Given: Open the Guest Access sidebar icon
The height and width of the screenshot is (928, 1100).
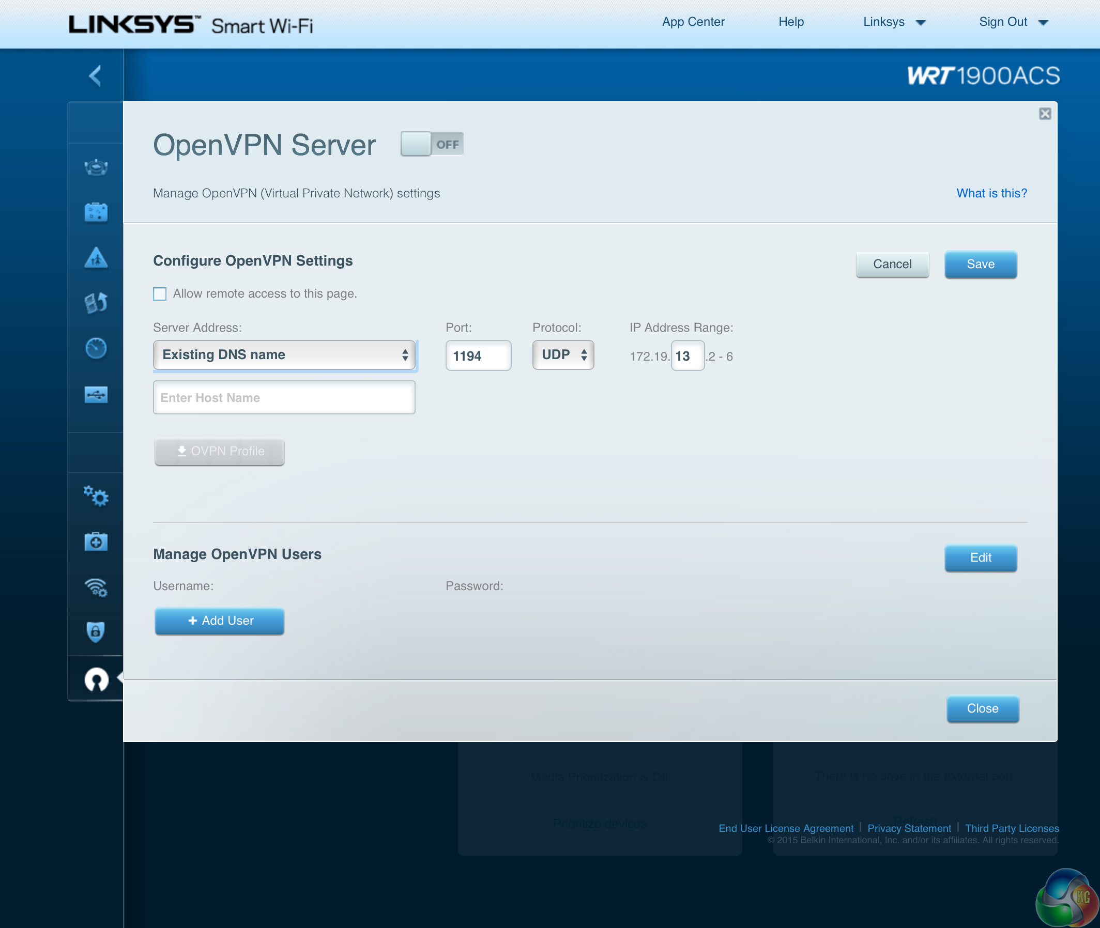Looking at the screenshot, I should [x=96, y=212].
